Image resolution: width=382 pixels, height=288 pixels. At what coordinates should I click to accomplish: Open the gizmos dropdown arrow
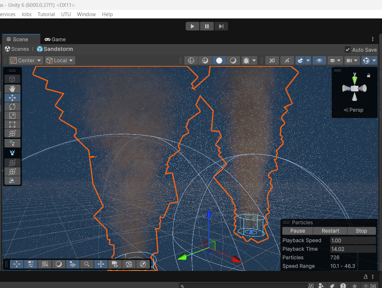coord(374,61)
